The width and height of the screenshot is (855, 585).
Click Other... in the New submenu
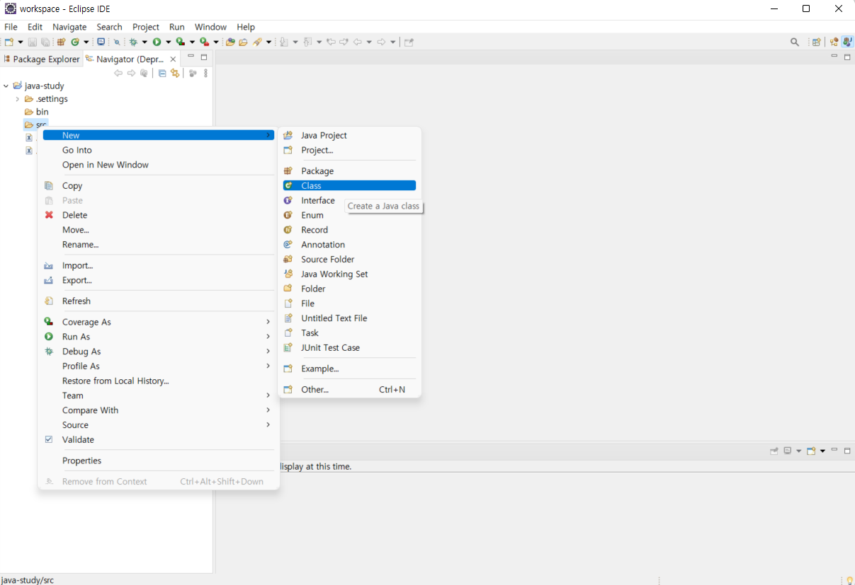click(x=349, y=389)
